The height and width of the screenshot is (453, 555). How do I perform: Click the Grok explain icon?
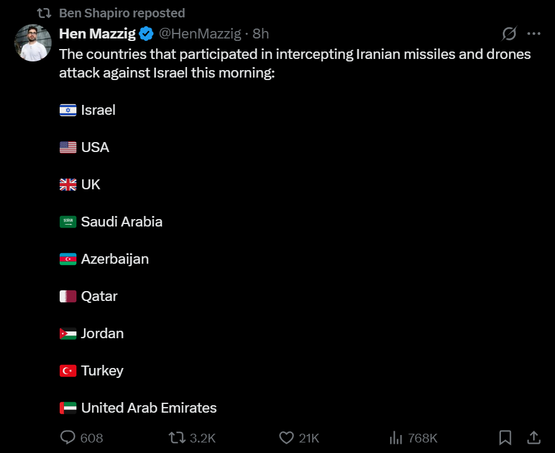coord(510,34)
